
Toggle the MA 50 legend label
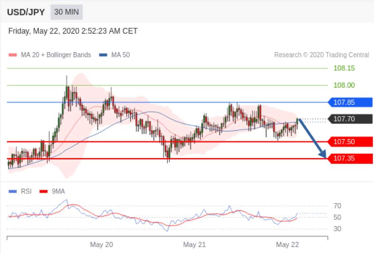point(120,55)
